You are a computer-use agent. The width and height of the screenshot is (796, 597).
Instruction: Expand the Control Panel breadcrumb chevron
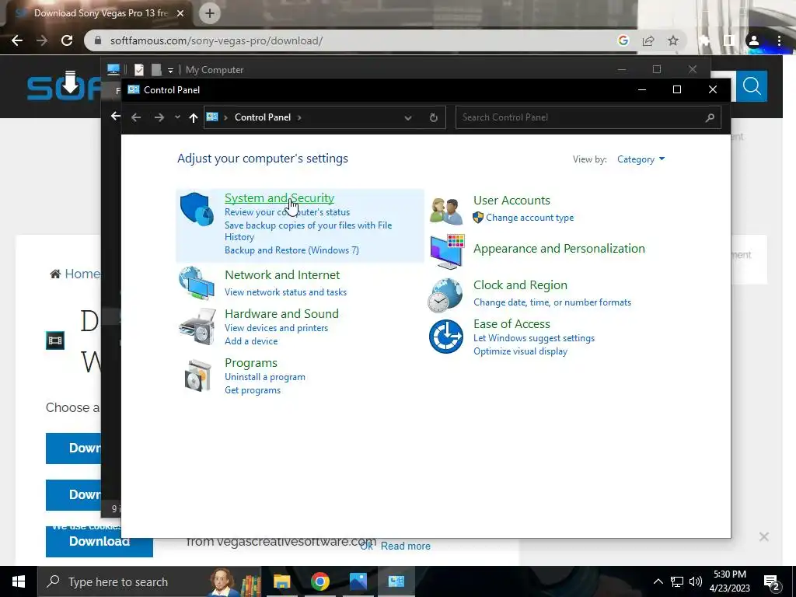coord(299,117)
